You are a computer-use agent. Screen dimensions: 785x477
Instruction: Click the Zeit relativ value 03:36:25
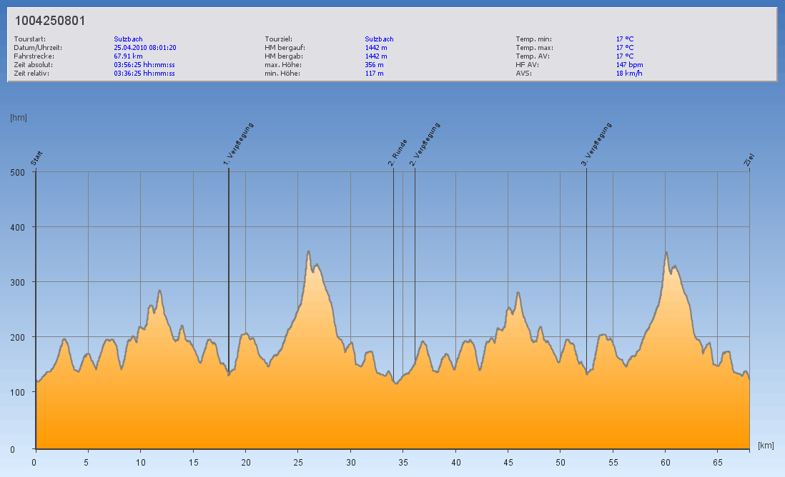[144, 74]
